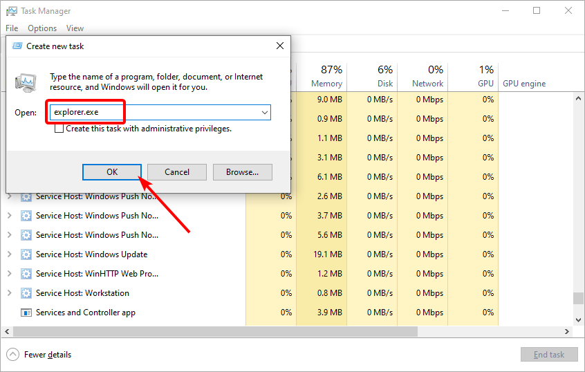
Task: Sort by Network column header
Action: (423, 76)
